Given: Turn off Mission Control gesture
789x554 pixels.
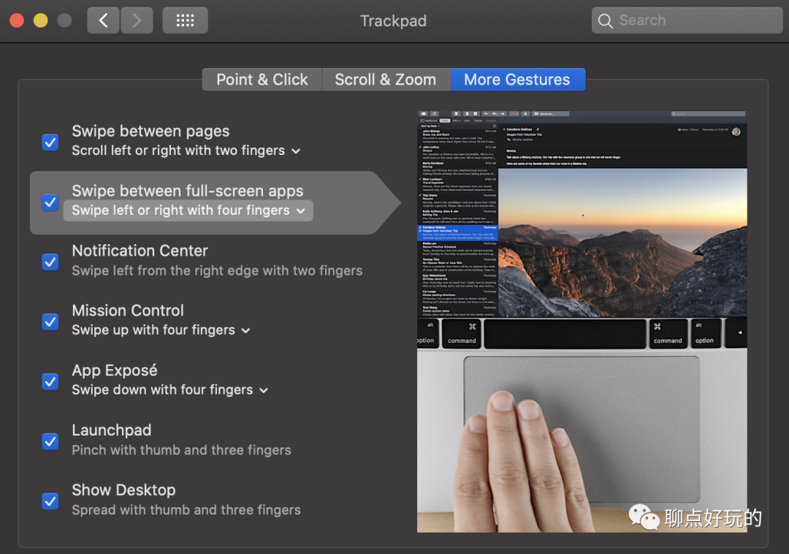Looking at the screenshot, I should [x=50, y=322].
